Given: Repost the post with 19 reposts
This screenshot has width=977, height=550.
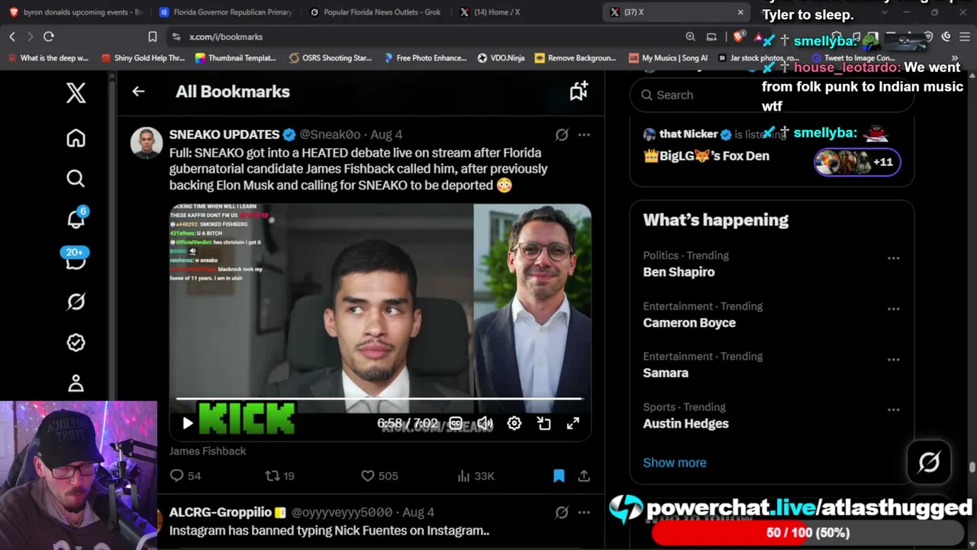Looking at the screenshot, I should [279, 476].
